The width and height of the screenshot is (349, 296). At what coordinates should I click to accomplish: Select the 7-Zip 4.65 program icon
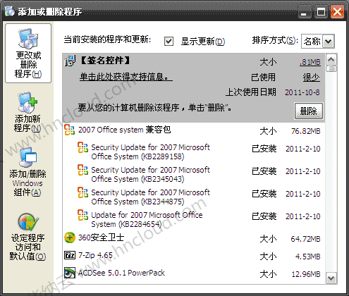(70, 255)
